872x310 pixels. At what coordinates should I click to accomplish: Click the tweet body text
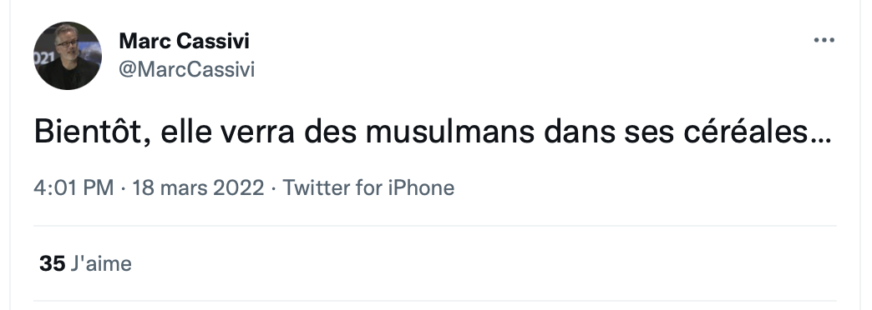(x=433, y=132)
